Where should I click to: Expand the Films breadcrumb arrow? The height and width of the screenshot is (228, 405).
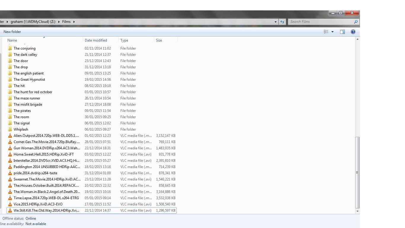[74, 22]
